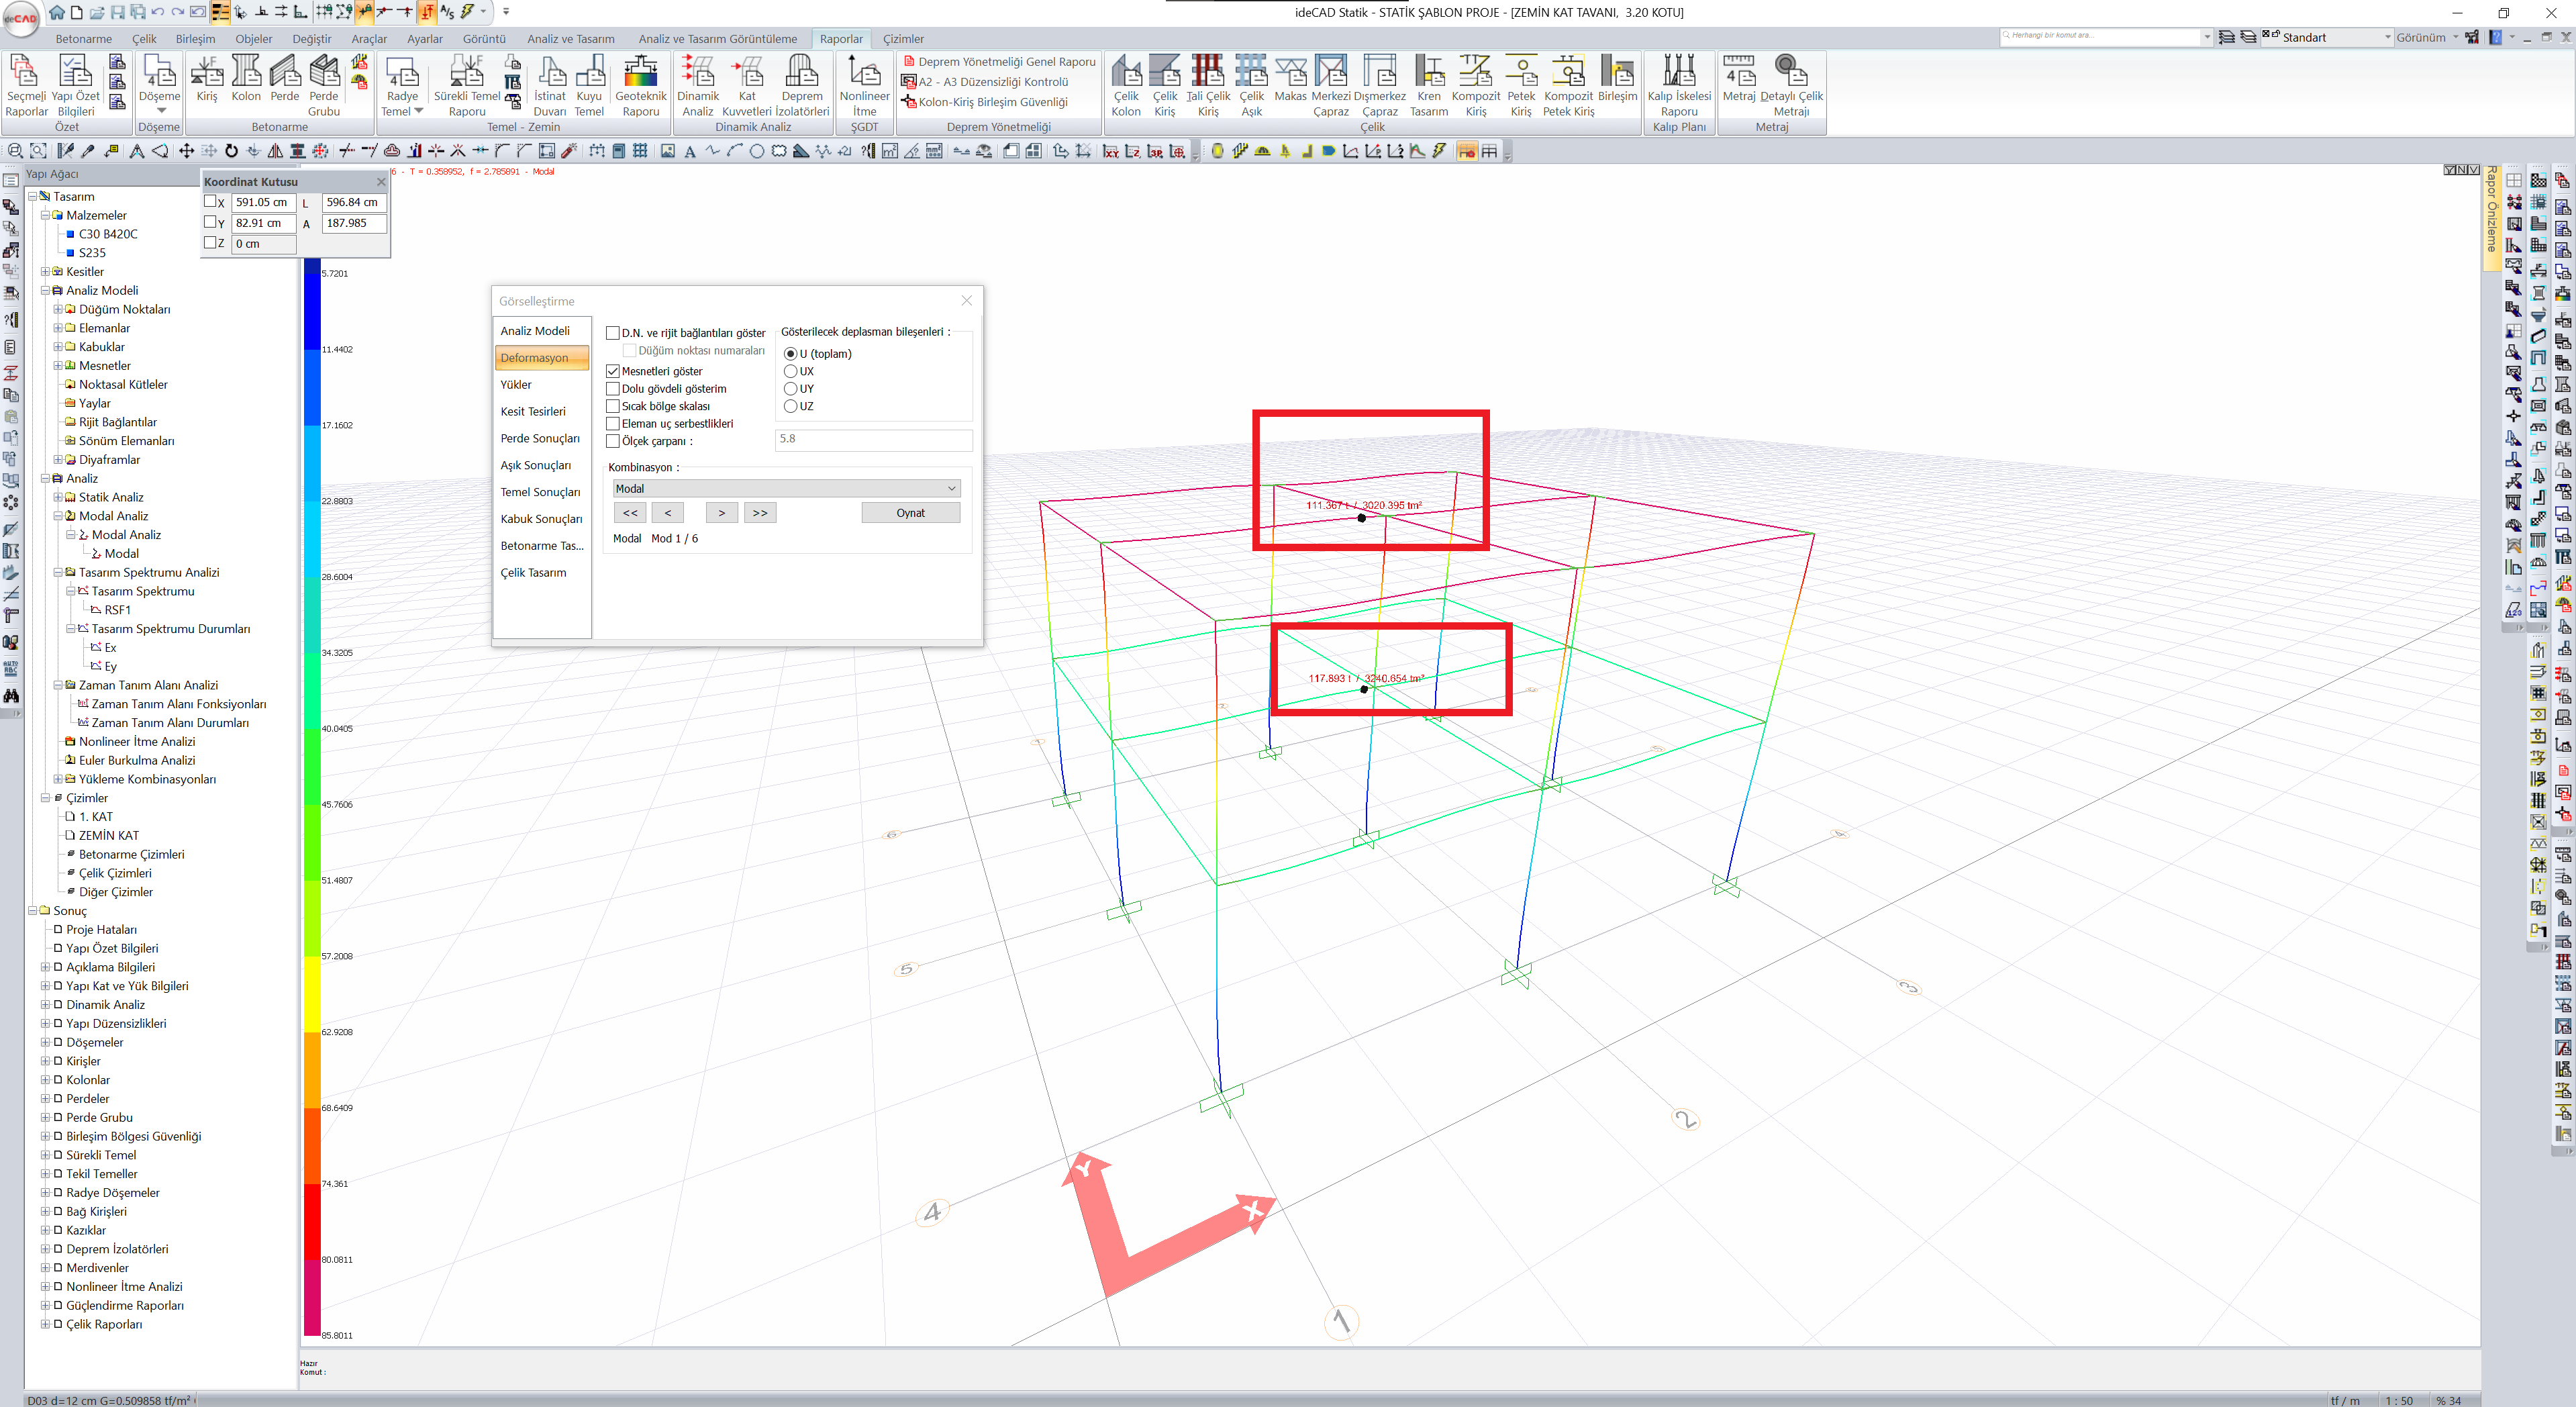This screenshot has width=2576, height=1407.
Task: Open Kat Kuvvetleri report
Action: [747, 86]
